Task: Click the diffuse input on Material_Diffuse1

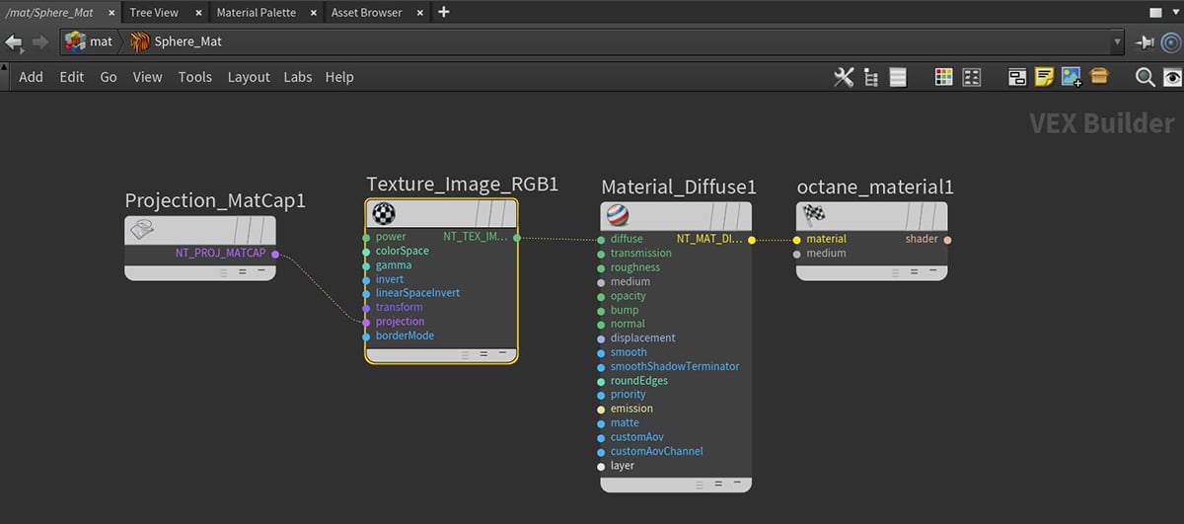Action: (602, 239)
